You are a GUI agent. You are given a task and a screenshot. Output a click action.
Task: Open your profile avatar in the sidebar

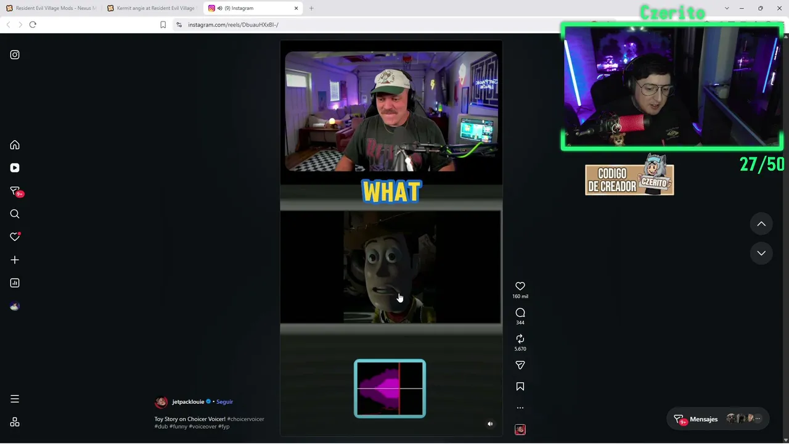coord(15,306)
